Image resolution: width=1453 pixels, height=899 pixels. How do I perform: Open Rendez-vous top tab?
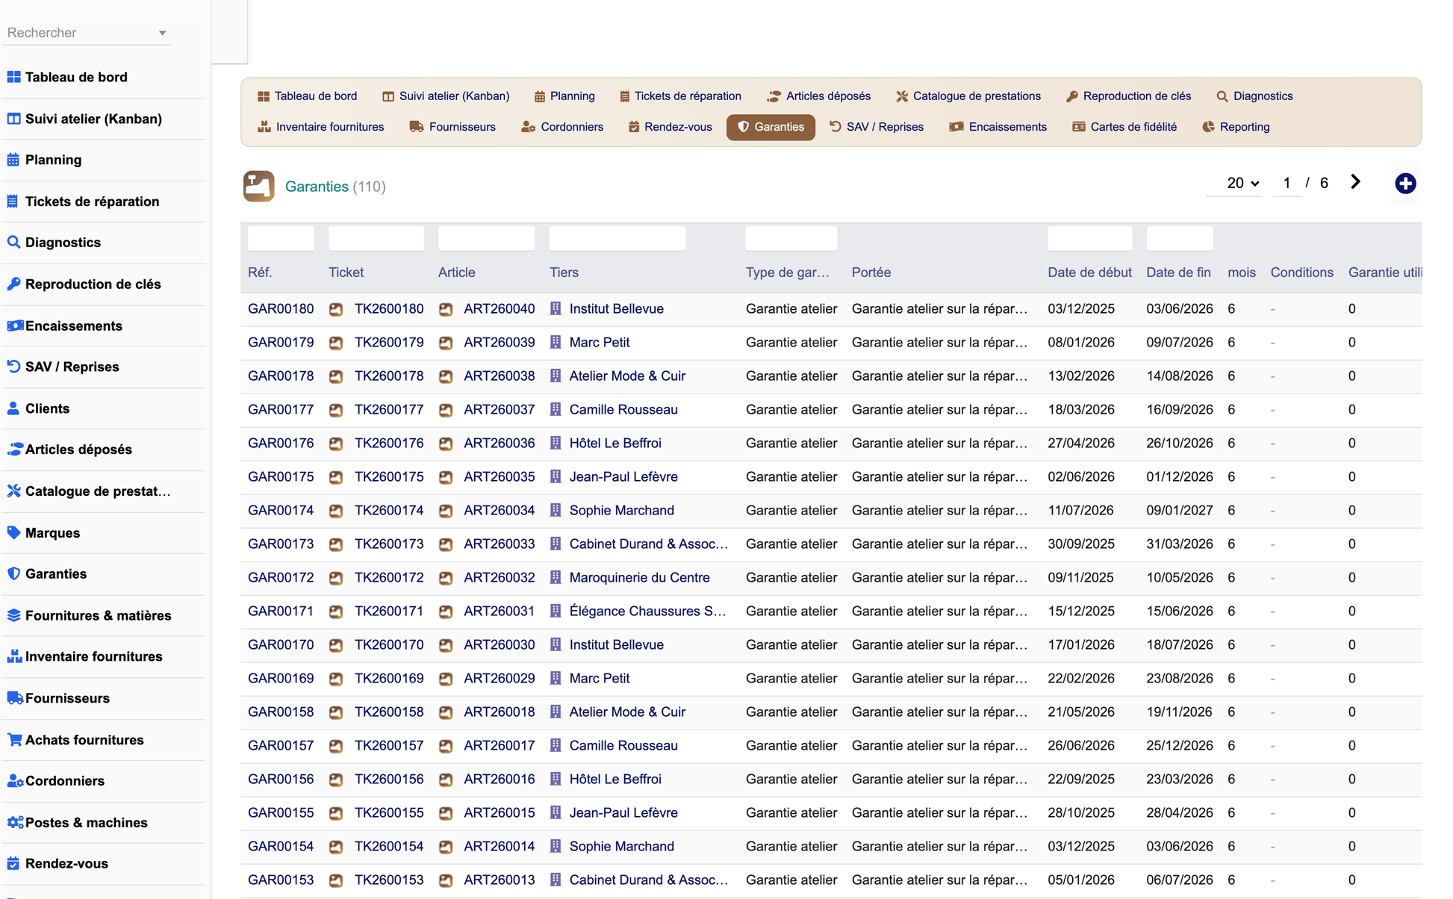pyautogui.click(x=670, y=127)
